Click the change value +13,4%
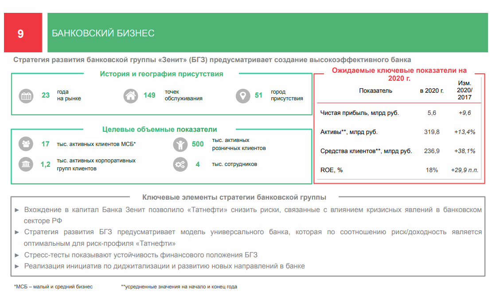 465,132
